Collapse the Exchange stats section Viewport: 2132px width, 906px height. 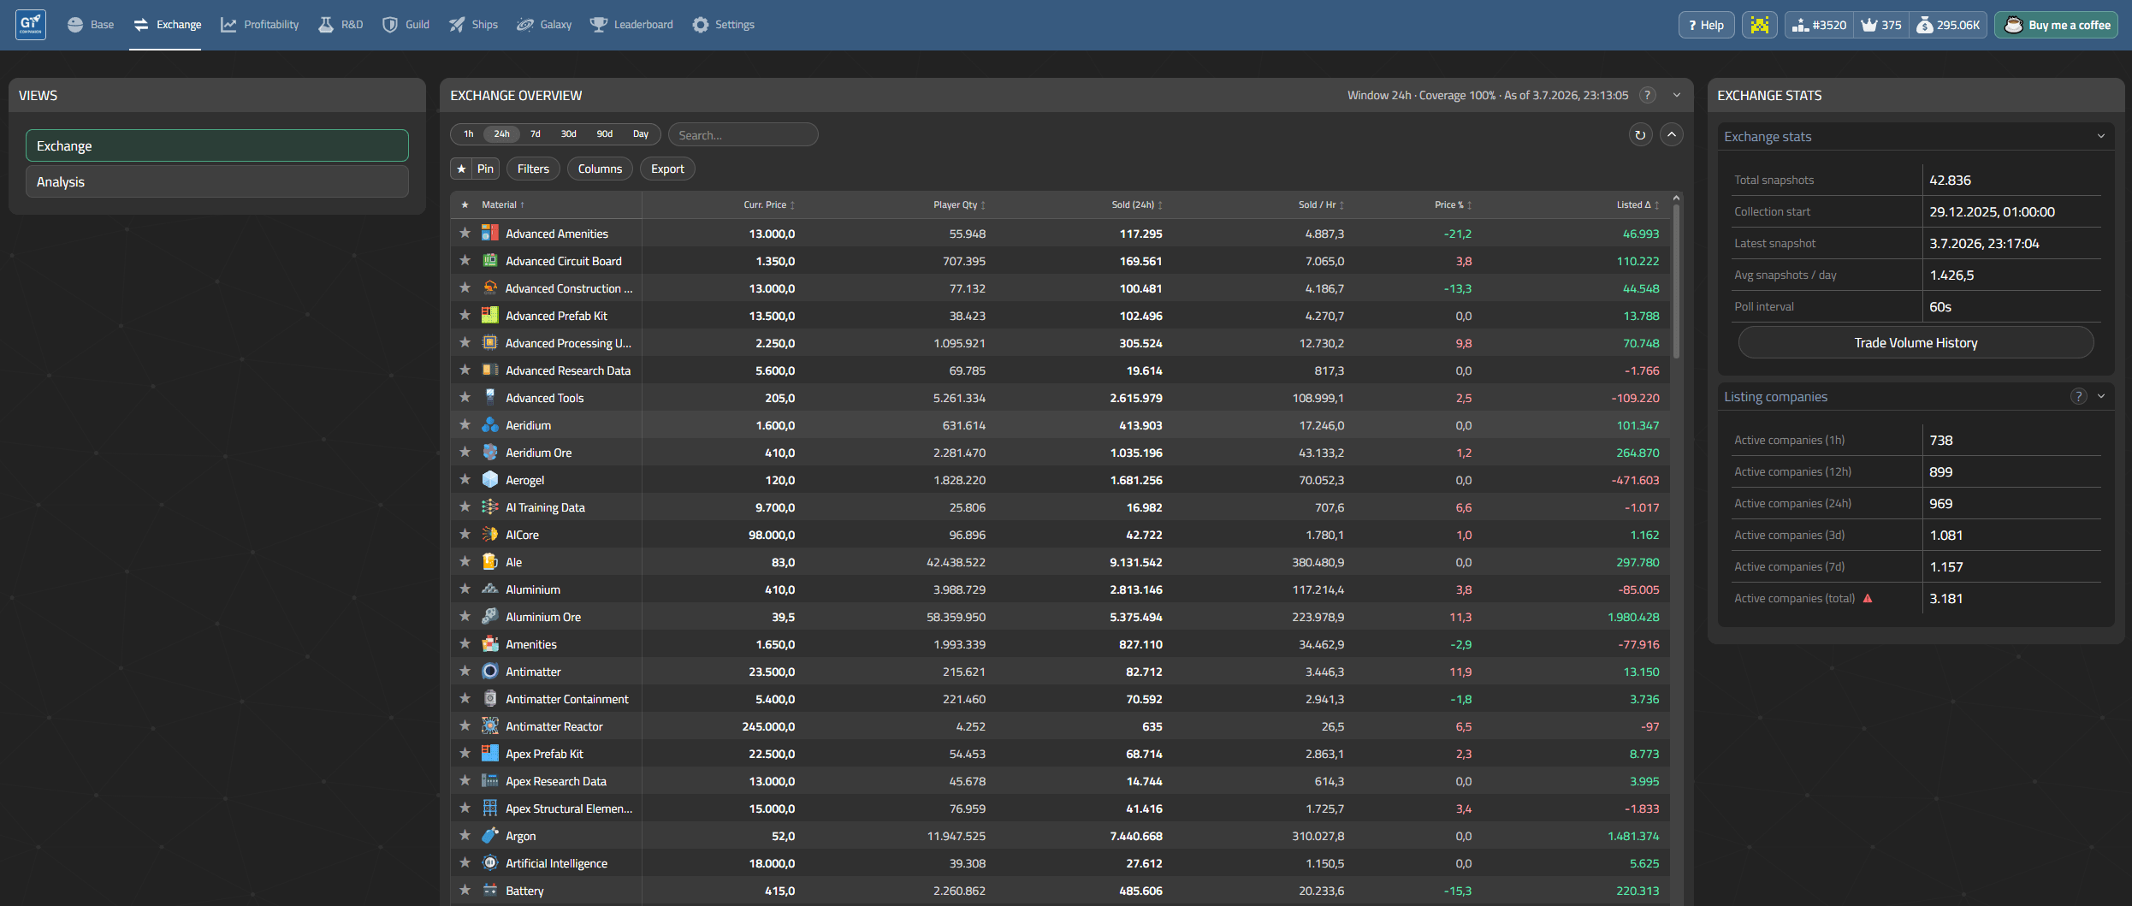(2100, 137)
